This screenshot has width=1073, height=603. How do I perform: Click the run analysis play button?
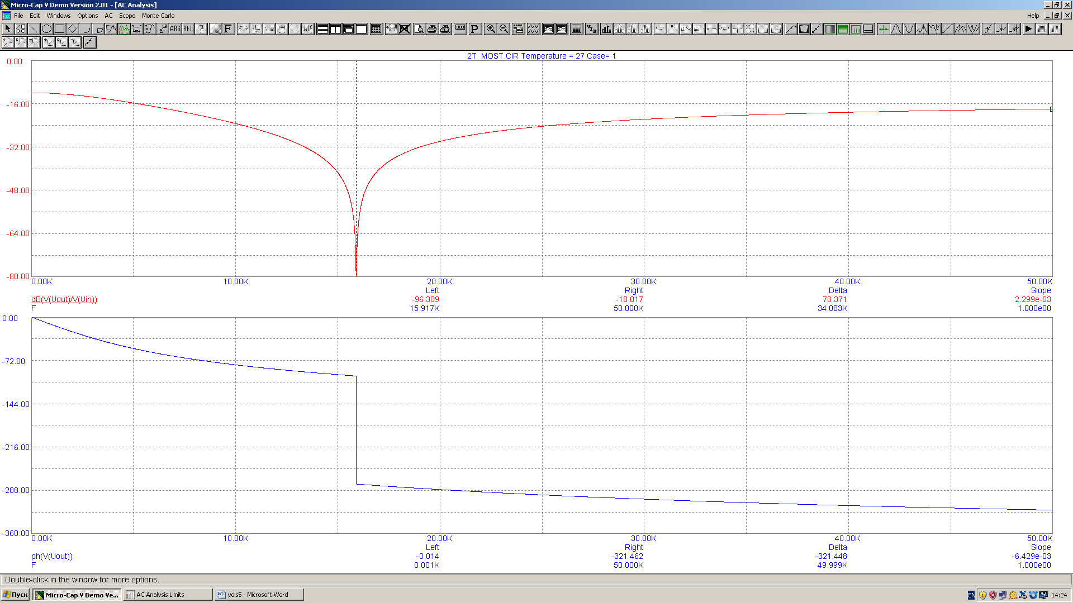[x=1029, y=29]
